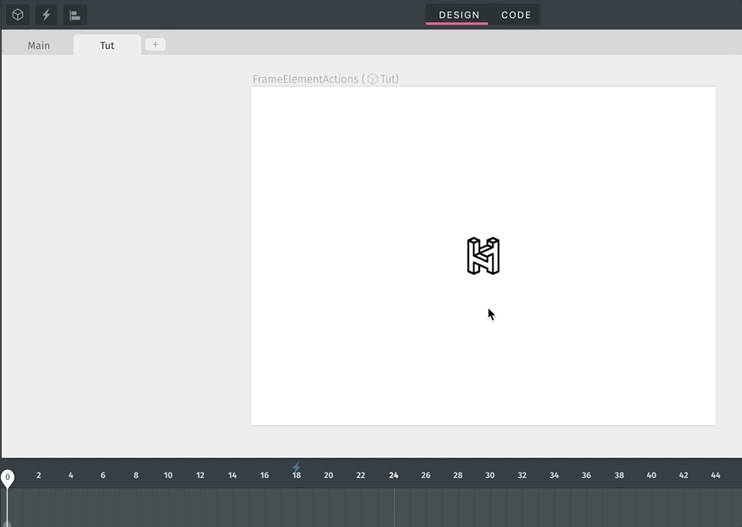
Task: Jump to frame 14 on the timeline
Action: pos(232,475)
